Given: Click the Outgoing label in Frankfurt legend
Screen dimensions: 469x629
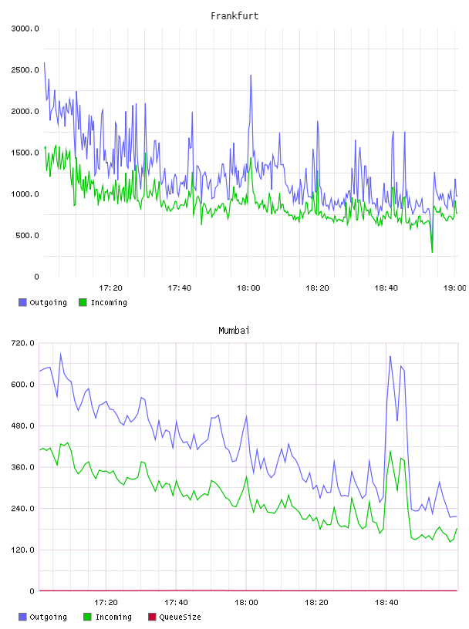Looking at the screenshot, I should (48, 303).
